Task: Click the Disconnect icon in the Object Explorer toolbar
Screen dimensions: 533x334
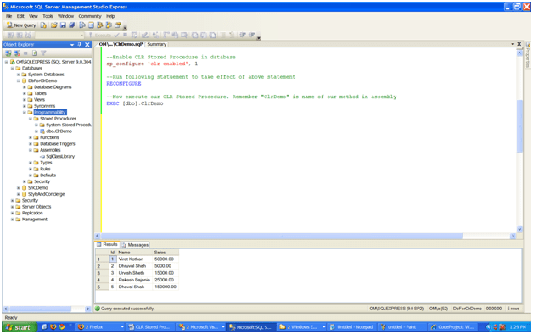Action: pyautogui.click(x=17, y=53)
